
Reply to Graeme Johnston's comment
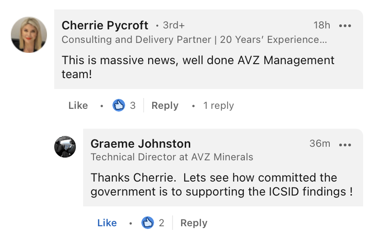194,223
